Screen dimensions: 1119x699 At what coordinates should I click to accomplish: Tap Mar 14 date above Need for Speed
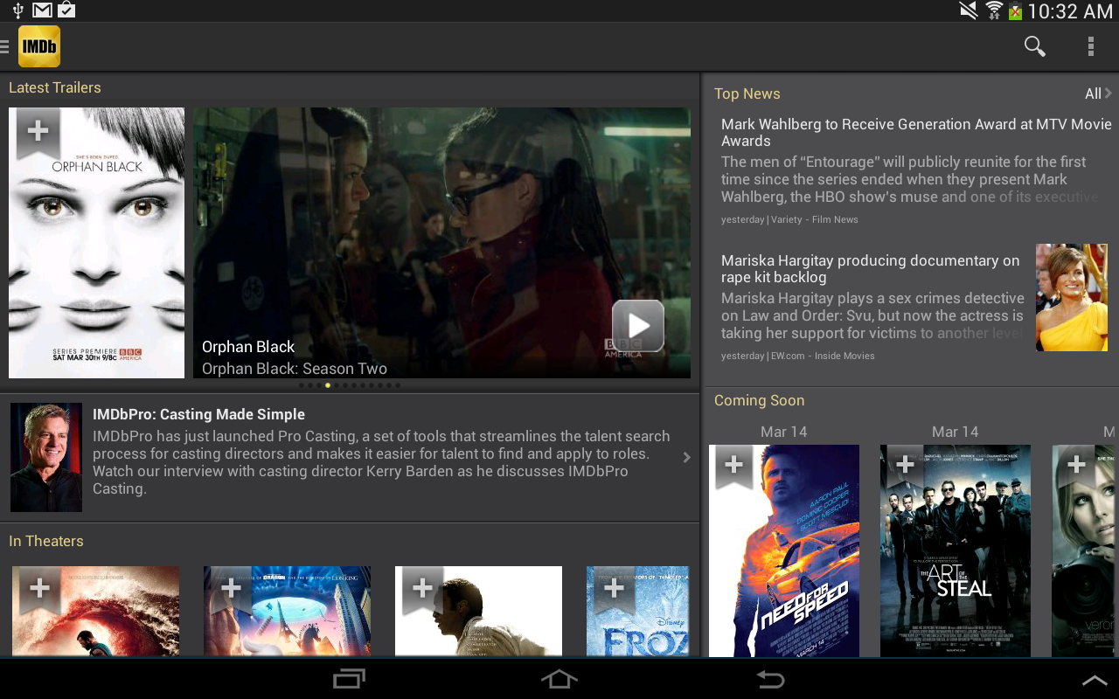coord(784,432)
